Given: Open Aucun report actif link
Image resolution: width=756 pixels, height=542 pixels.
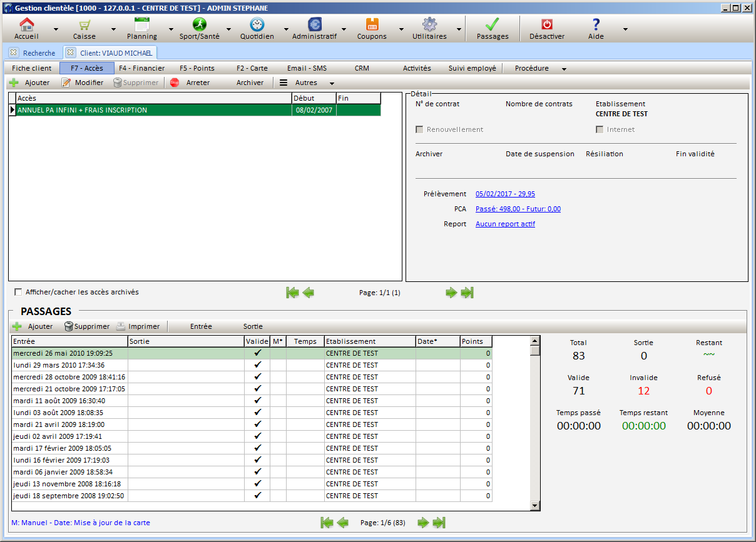Looking at the screenshot, I should 505,224.
